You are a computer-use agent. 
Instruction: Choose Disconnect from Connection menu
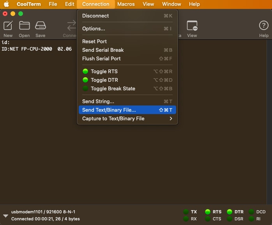[95, 16]
